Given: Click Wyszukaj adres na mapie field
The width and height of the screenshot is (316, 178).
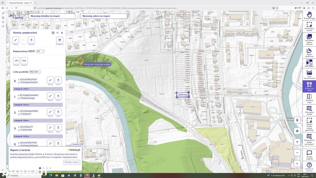Looking at the screenshot, I should (x=104, y=16).
